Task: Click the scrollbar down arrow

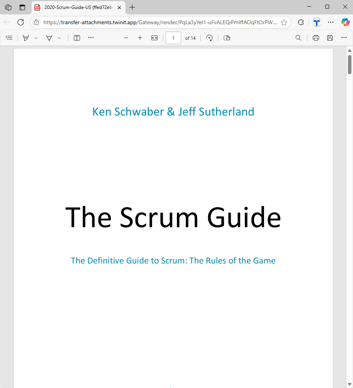Action: tap(349, 384)
